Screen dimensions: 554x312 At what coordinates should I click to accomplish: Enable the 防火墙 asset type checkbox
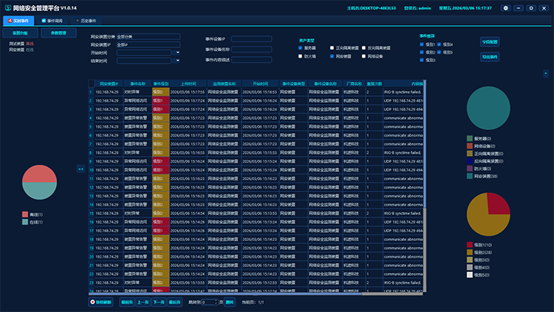coord(301,55)
